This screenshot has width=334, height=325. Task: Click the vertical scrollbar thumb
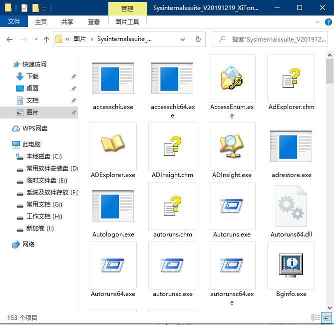click(330, 71)
